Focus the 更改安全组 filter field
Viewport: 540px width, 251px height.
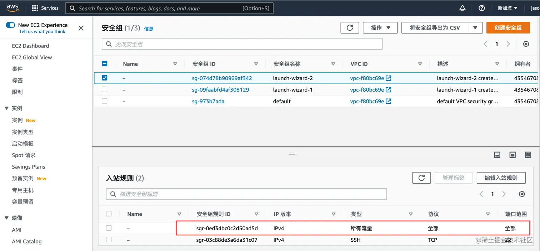[242, 44]
